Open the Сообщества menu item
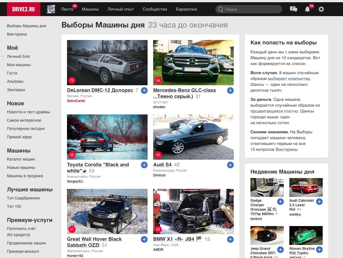 (x=155, y=9)
